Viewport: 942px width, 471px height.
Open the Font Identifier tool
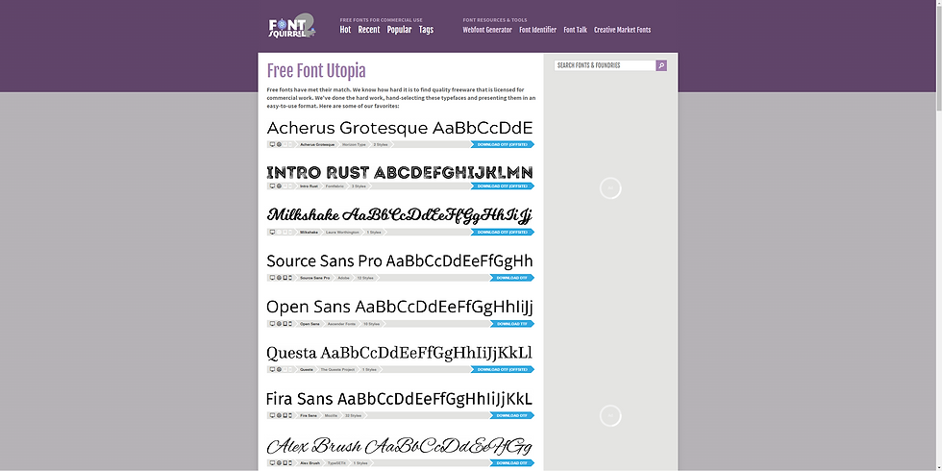coord(537,30)
